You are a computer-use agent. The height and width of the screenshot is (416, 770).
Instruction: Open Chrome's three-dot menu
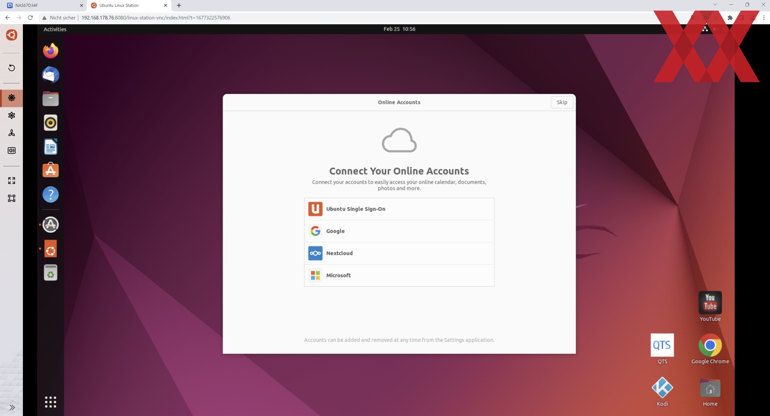click(x=764, y=18)
